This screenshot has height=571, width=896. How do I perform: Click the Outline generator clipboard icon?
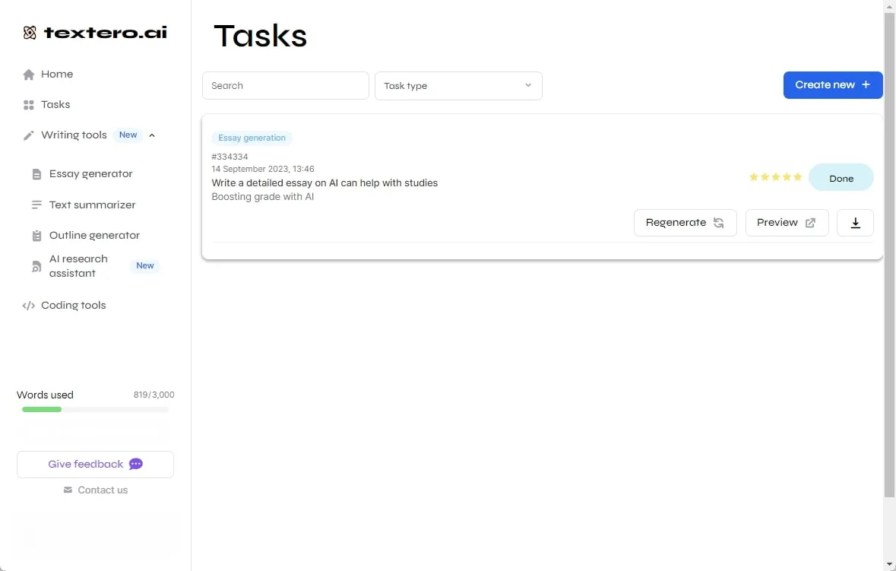36,236
